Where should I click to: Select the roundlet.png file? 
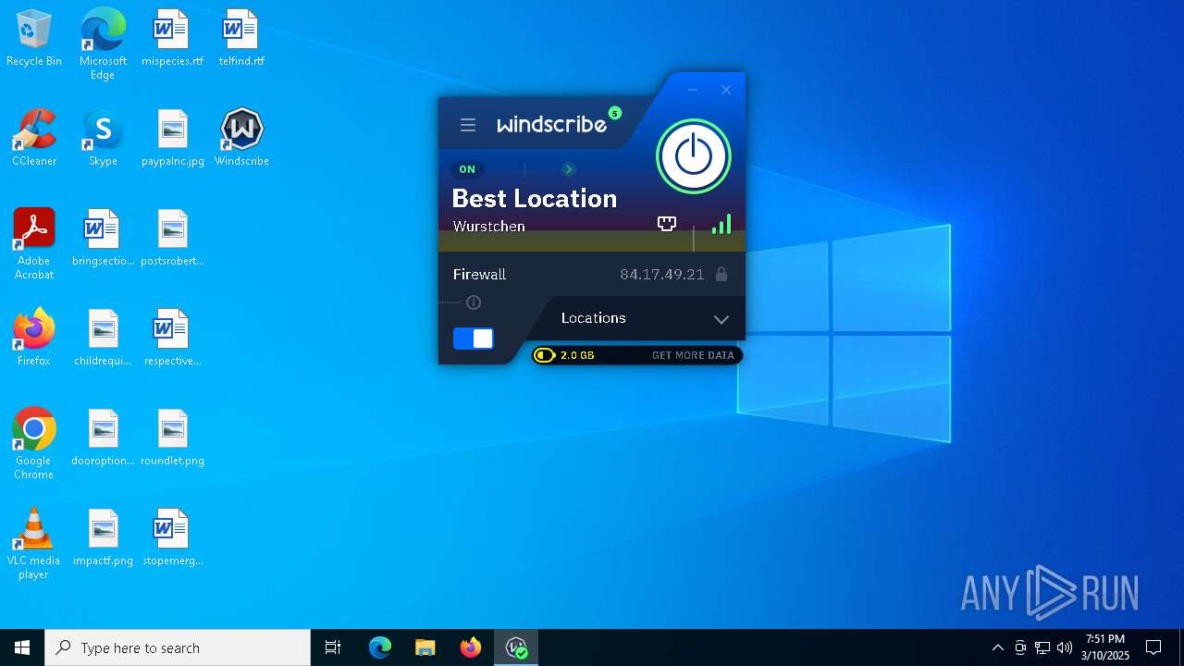(x=172, y=438)
